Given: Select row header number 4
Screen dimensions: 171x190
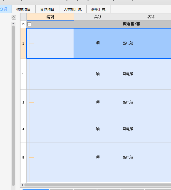Looking at the screenshot, I should tap(23, 129).
